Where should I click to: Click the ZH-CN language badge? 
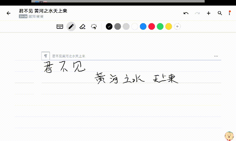(x=23, y=16)
